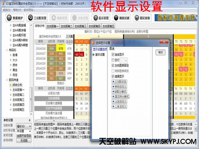Select 三元配设定 in the dialog

[x=121, y=81]
